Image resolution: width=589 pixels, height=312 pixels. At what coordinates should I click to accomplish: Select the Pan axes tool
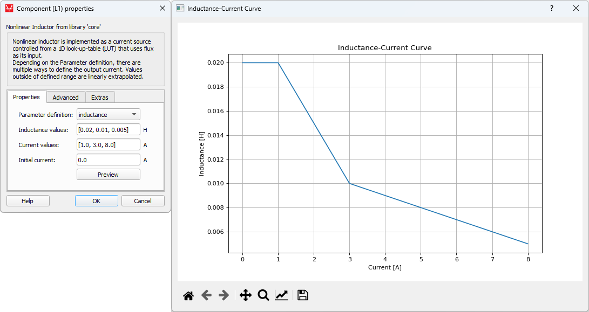(x=245, y=295)
